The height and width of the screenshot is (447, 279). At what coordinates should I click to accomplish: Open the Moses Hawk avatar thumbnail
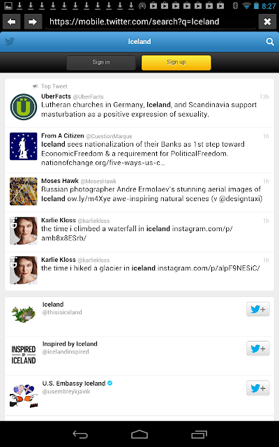24,191
